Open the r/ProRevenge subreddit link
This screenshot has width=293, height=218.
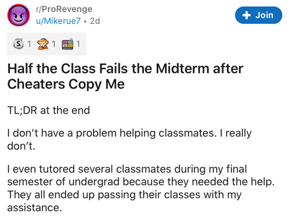click(x=64, y=9)
